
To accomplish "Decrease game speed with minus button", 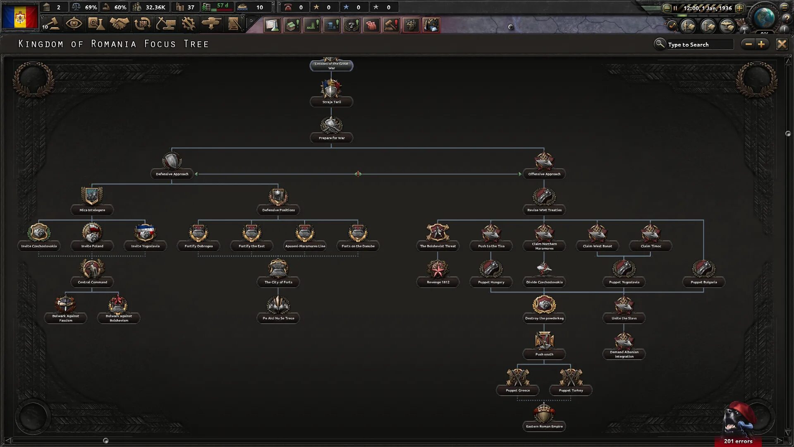I will [667, 8].
